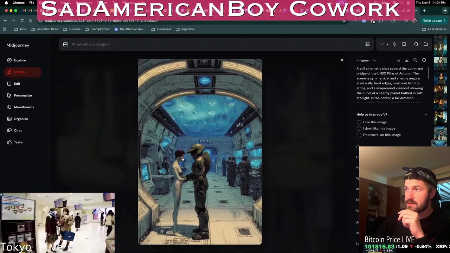
Task: Select 'I don't like this image' option
Action: (359, 129)
